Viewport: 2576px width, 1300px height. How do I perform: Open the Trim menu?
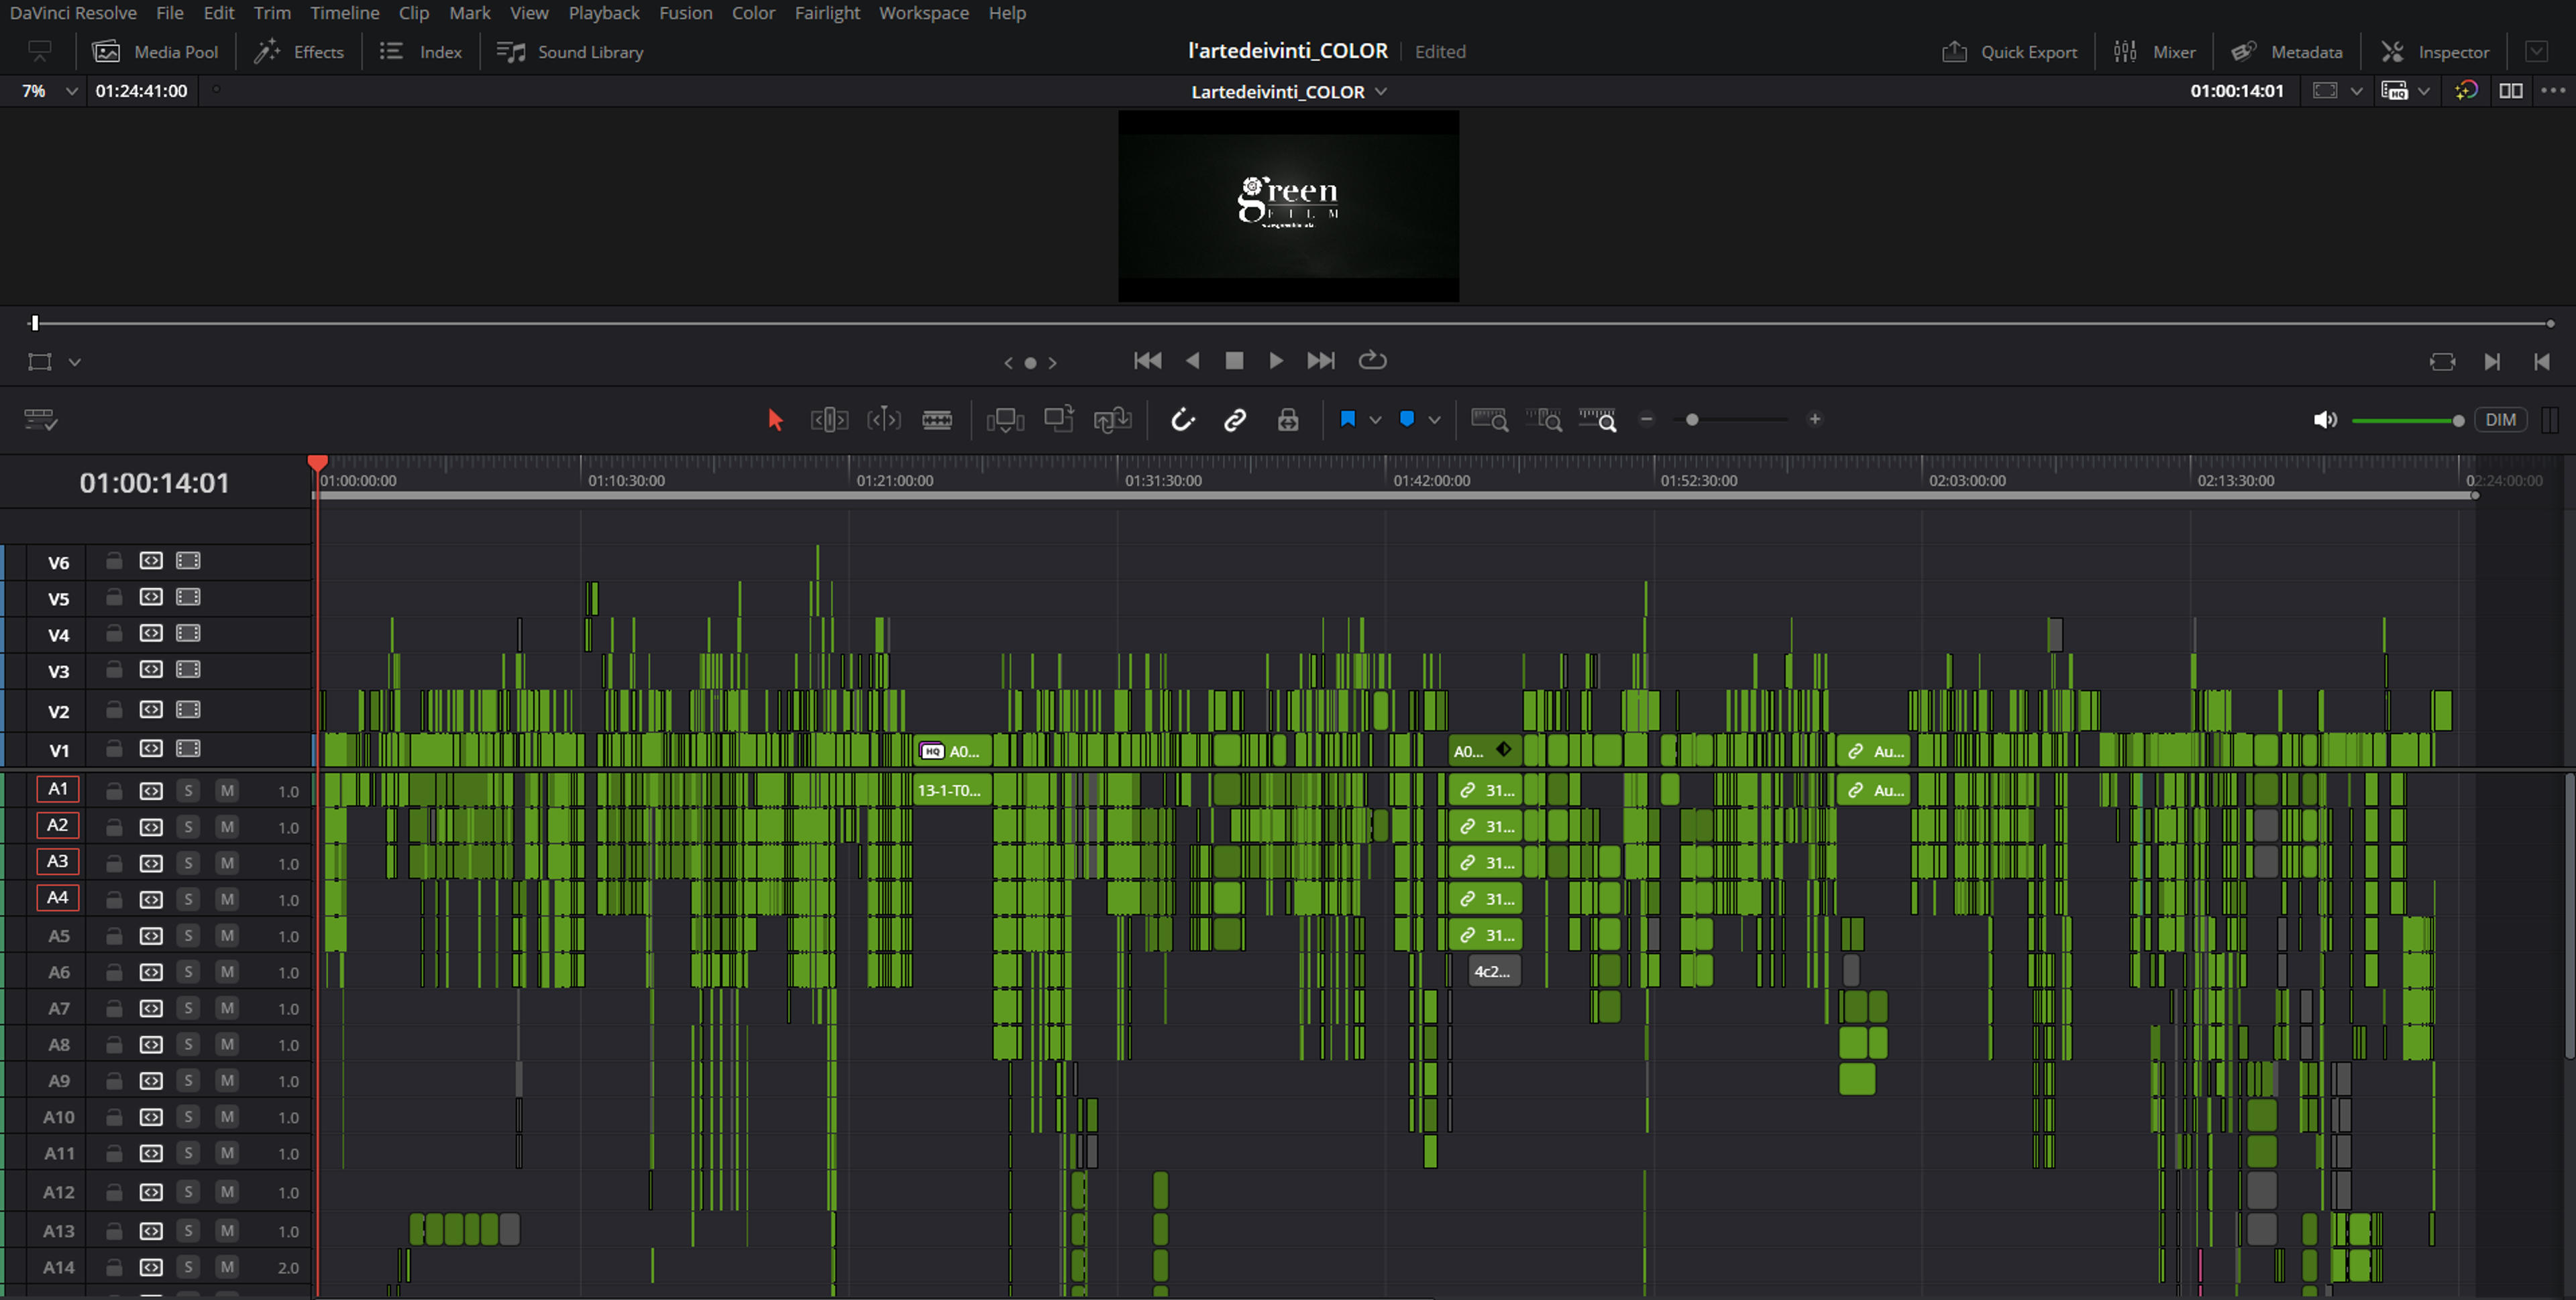point(271,13)
